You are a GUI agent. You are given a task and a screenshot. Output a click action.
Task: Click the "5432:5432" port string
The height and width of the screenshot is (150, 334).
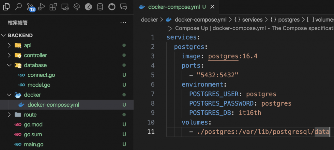tap(218, 75)
